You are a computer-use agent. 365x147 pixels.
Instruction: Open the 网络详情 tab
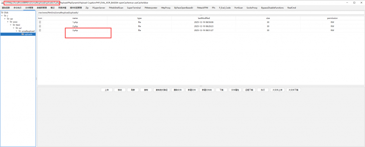[x=62, y=8]
